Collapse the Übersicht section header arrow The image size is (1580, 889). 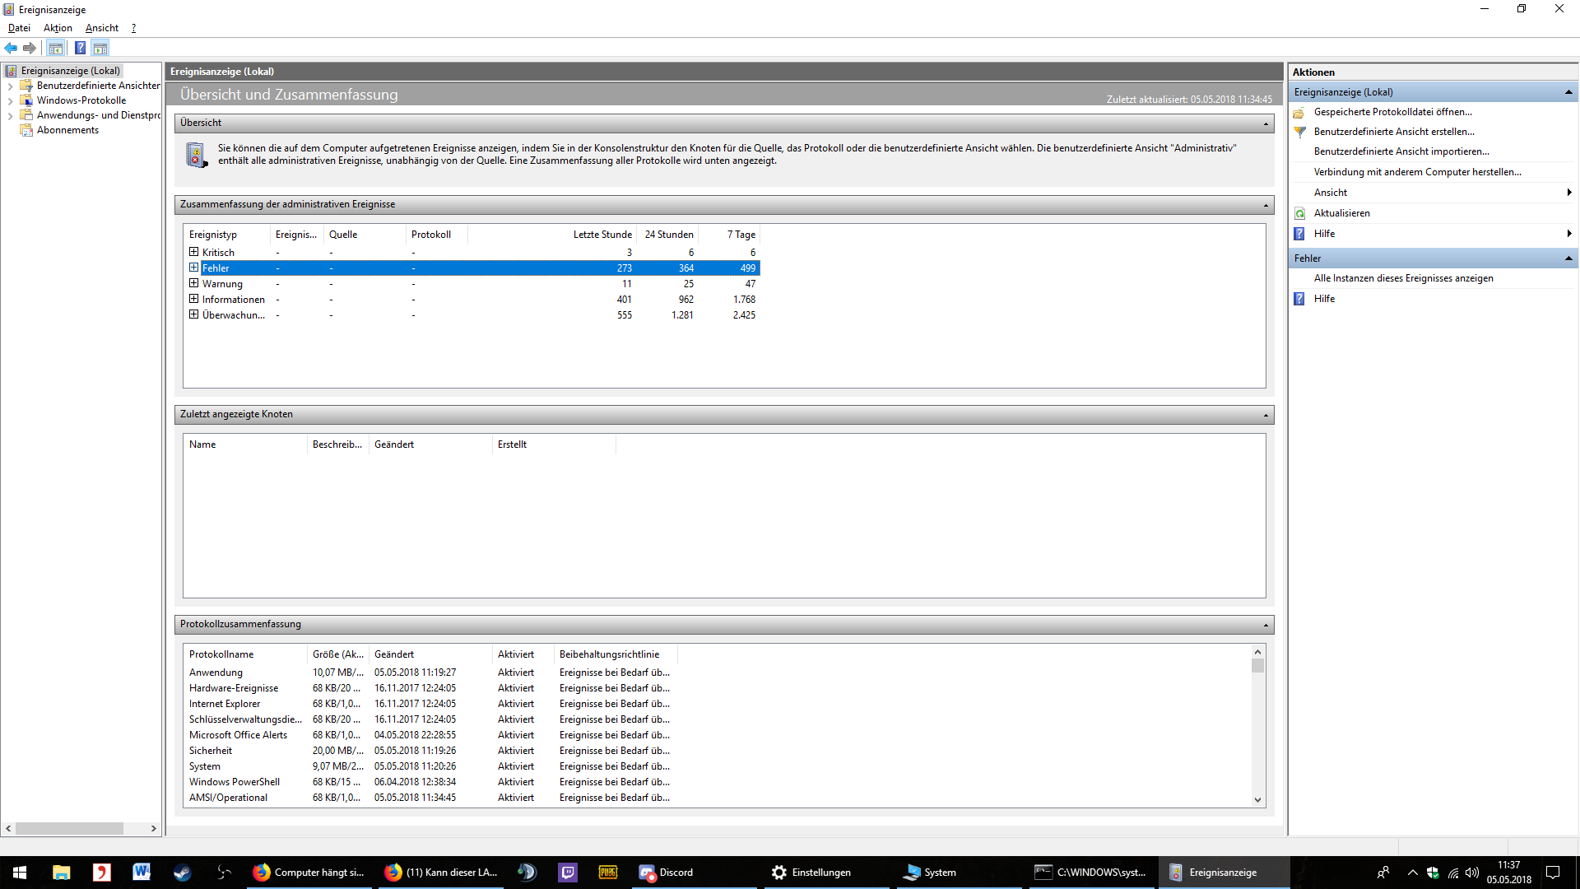click(x=1266, y=123)
